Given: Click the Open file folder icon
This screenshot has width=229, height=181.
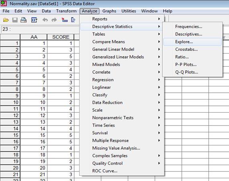Looking at the screenshot, I should click(6, 20).
